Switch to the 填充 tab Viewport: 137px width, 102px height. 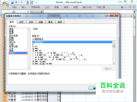(50, 22)
